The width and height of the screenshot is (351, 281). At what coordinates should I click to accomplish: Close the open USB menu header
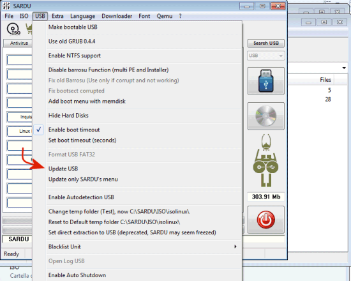click(40, 16)
